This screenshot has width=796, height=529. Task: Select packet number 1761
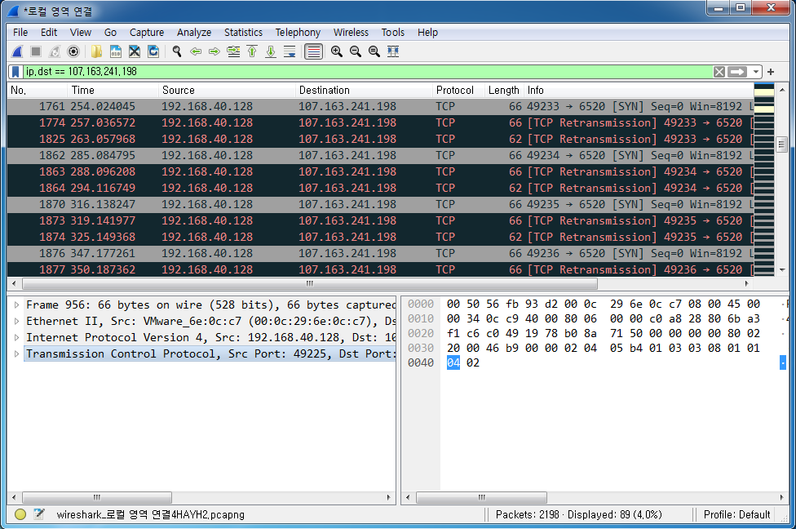[380, 106]
